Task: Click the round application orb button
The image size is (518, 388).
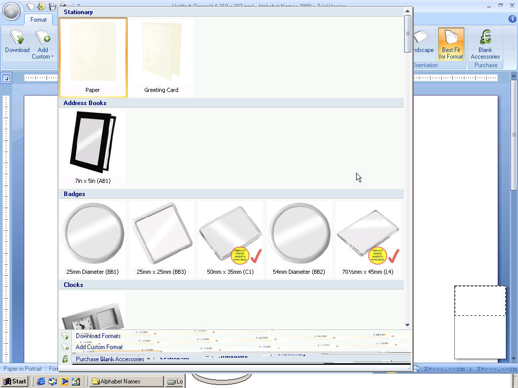Action: click(12, 11)
